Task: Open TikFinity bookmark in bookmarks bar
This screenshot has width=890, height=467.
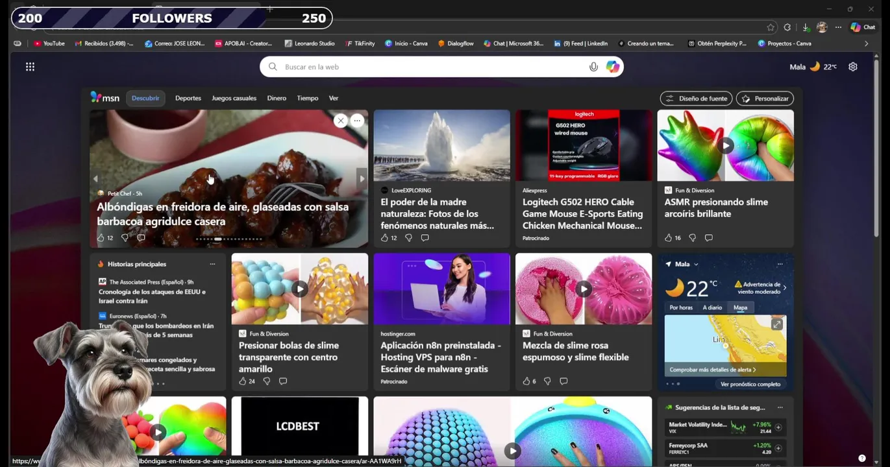Action: click(x=360, y=43)
